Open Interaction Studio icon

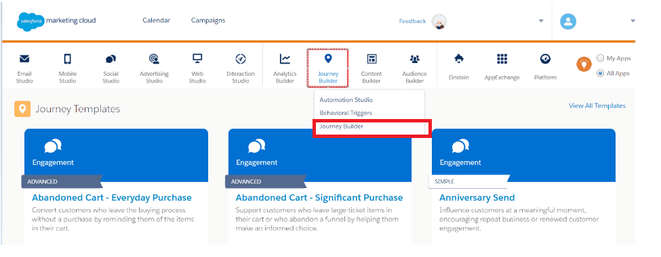point(241,59)
